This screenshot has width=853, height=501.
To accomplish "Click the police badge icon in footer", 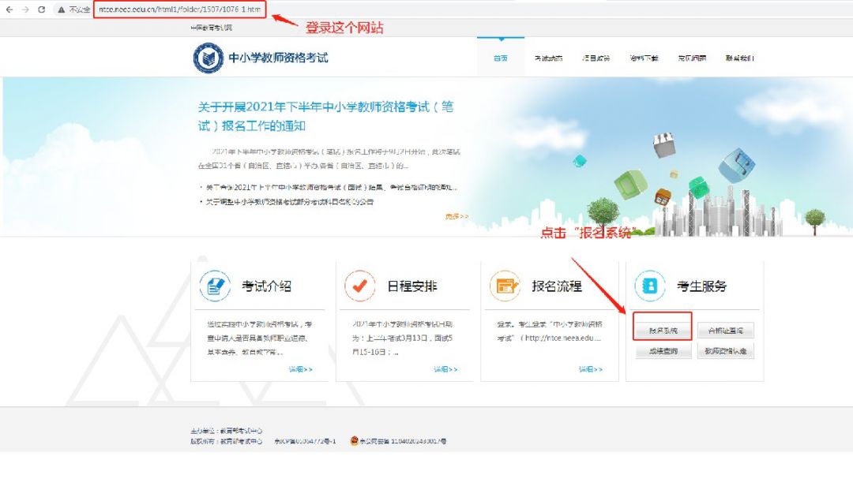I will click(x=354, y=441).
